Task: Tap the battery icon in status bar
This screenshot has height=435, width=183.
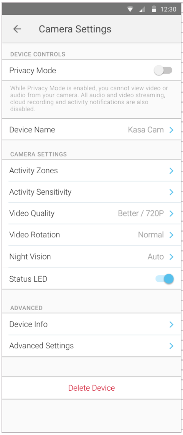Action: pos(154,9)
